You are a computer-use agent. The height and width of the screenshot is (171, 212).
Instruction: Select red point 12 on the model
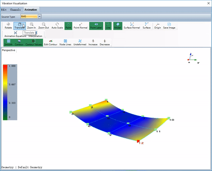(138, 141)
